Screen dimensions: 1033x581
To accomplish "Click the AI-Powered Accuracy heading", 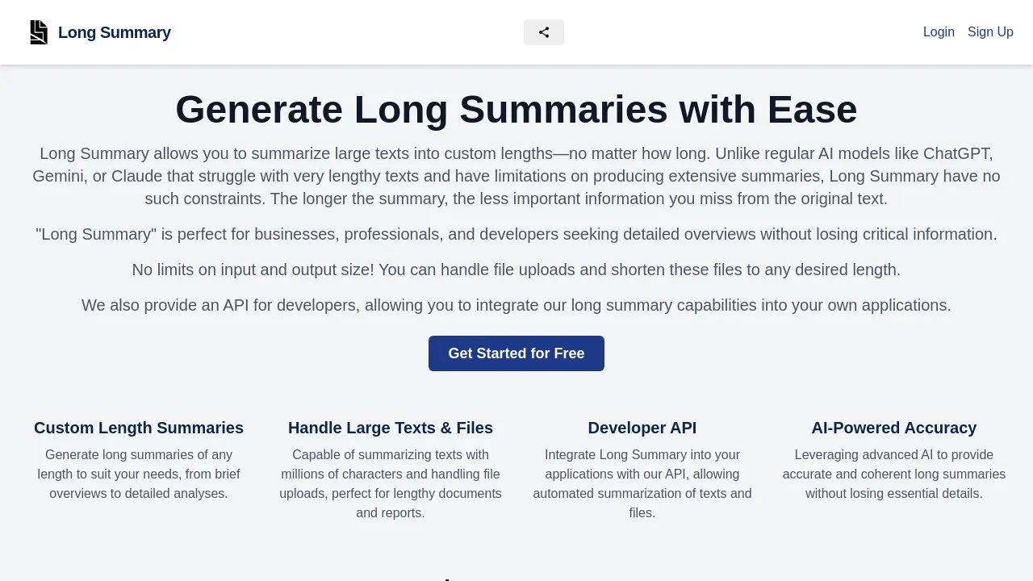I will (894, 428).
